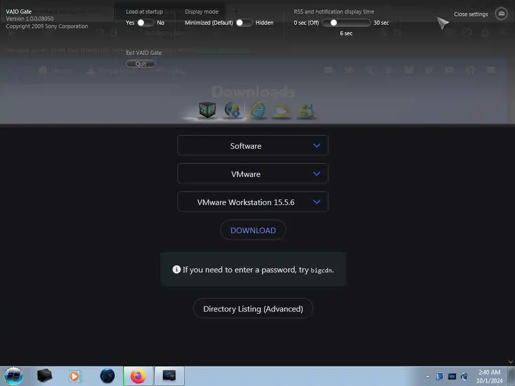The image size is (515, 386).
Task: Open the dark globe taskbar icon
Action: pos(107,376)
